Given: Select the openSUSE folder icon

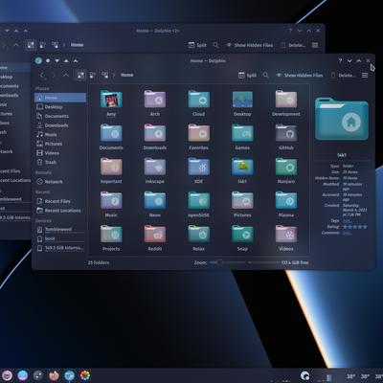Looking at the screenshot, I should click(198, 201).
